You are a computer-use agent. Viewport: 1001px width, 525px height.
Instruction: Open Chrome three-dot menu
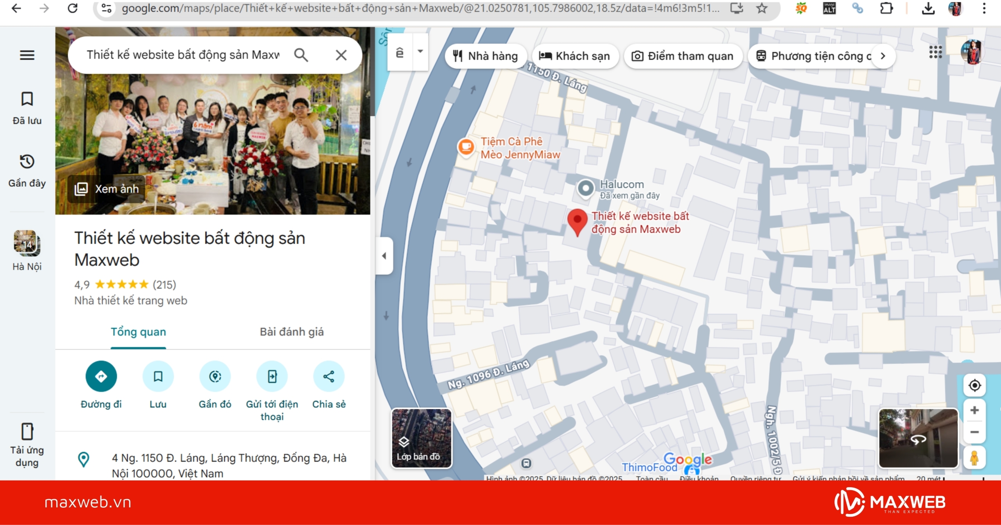coord(984,8)
